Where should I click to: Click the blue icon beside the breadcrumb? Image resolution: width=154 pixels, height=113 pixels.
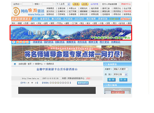15,64
